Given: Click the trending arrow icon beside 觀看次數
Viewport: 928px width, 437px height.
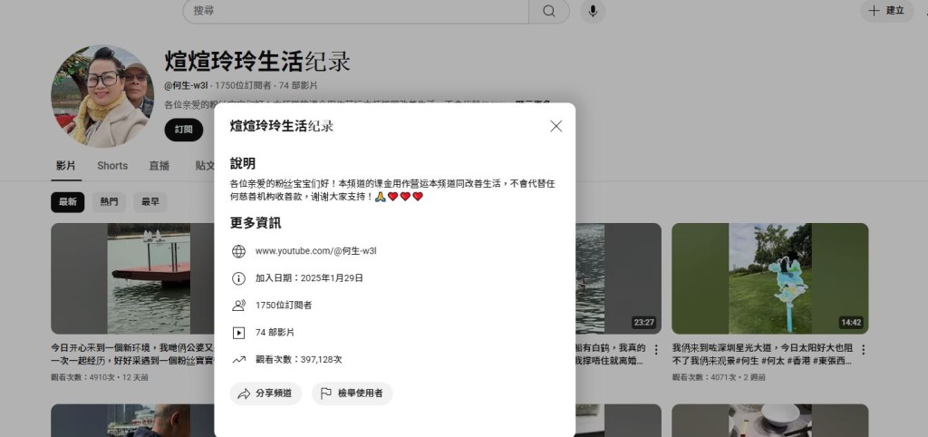Looking at the screenshot, I should tap(238, 360).
